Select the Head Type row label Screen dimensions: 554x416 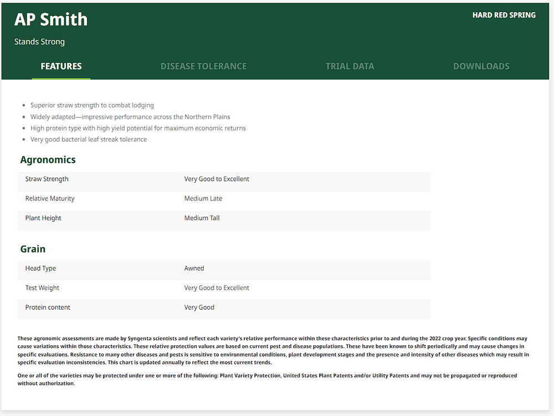[40, 268]
